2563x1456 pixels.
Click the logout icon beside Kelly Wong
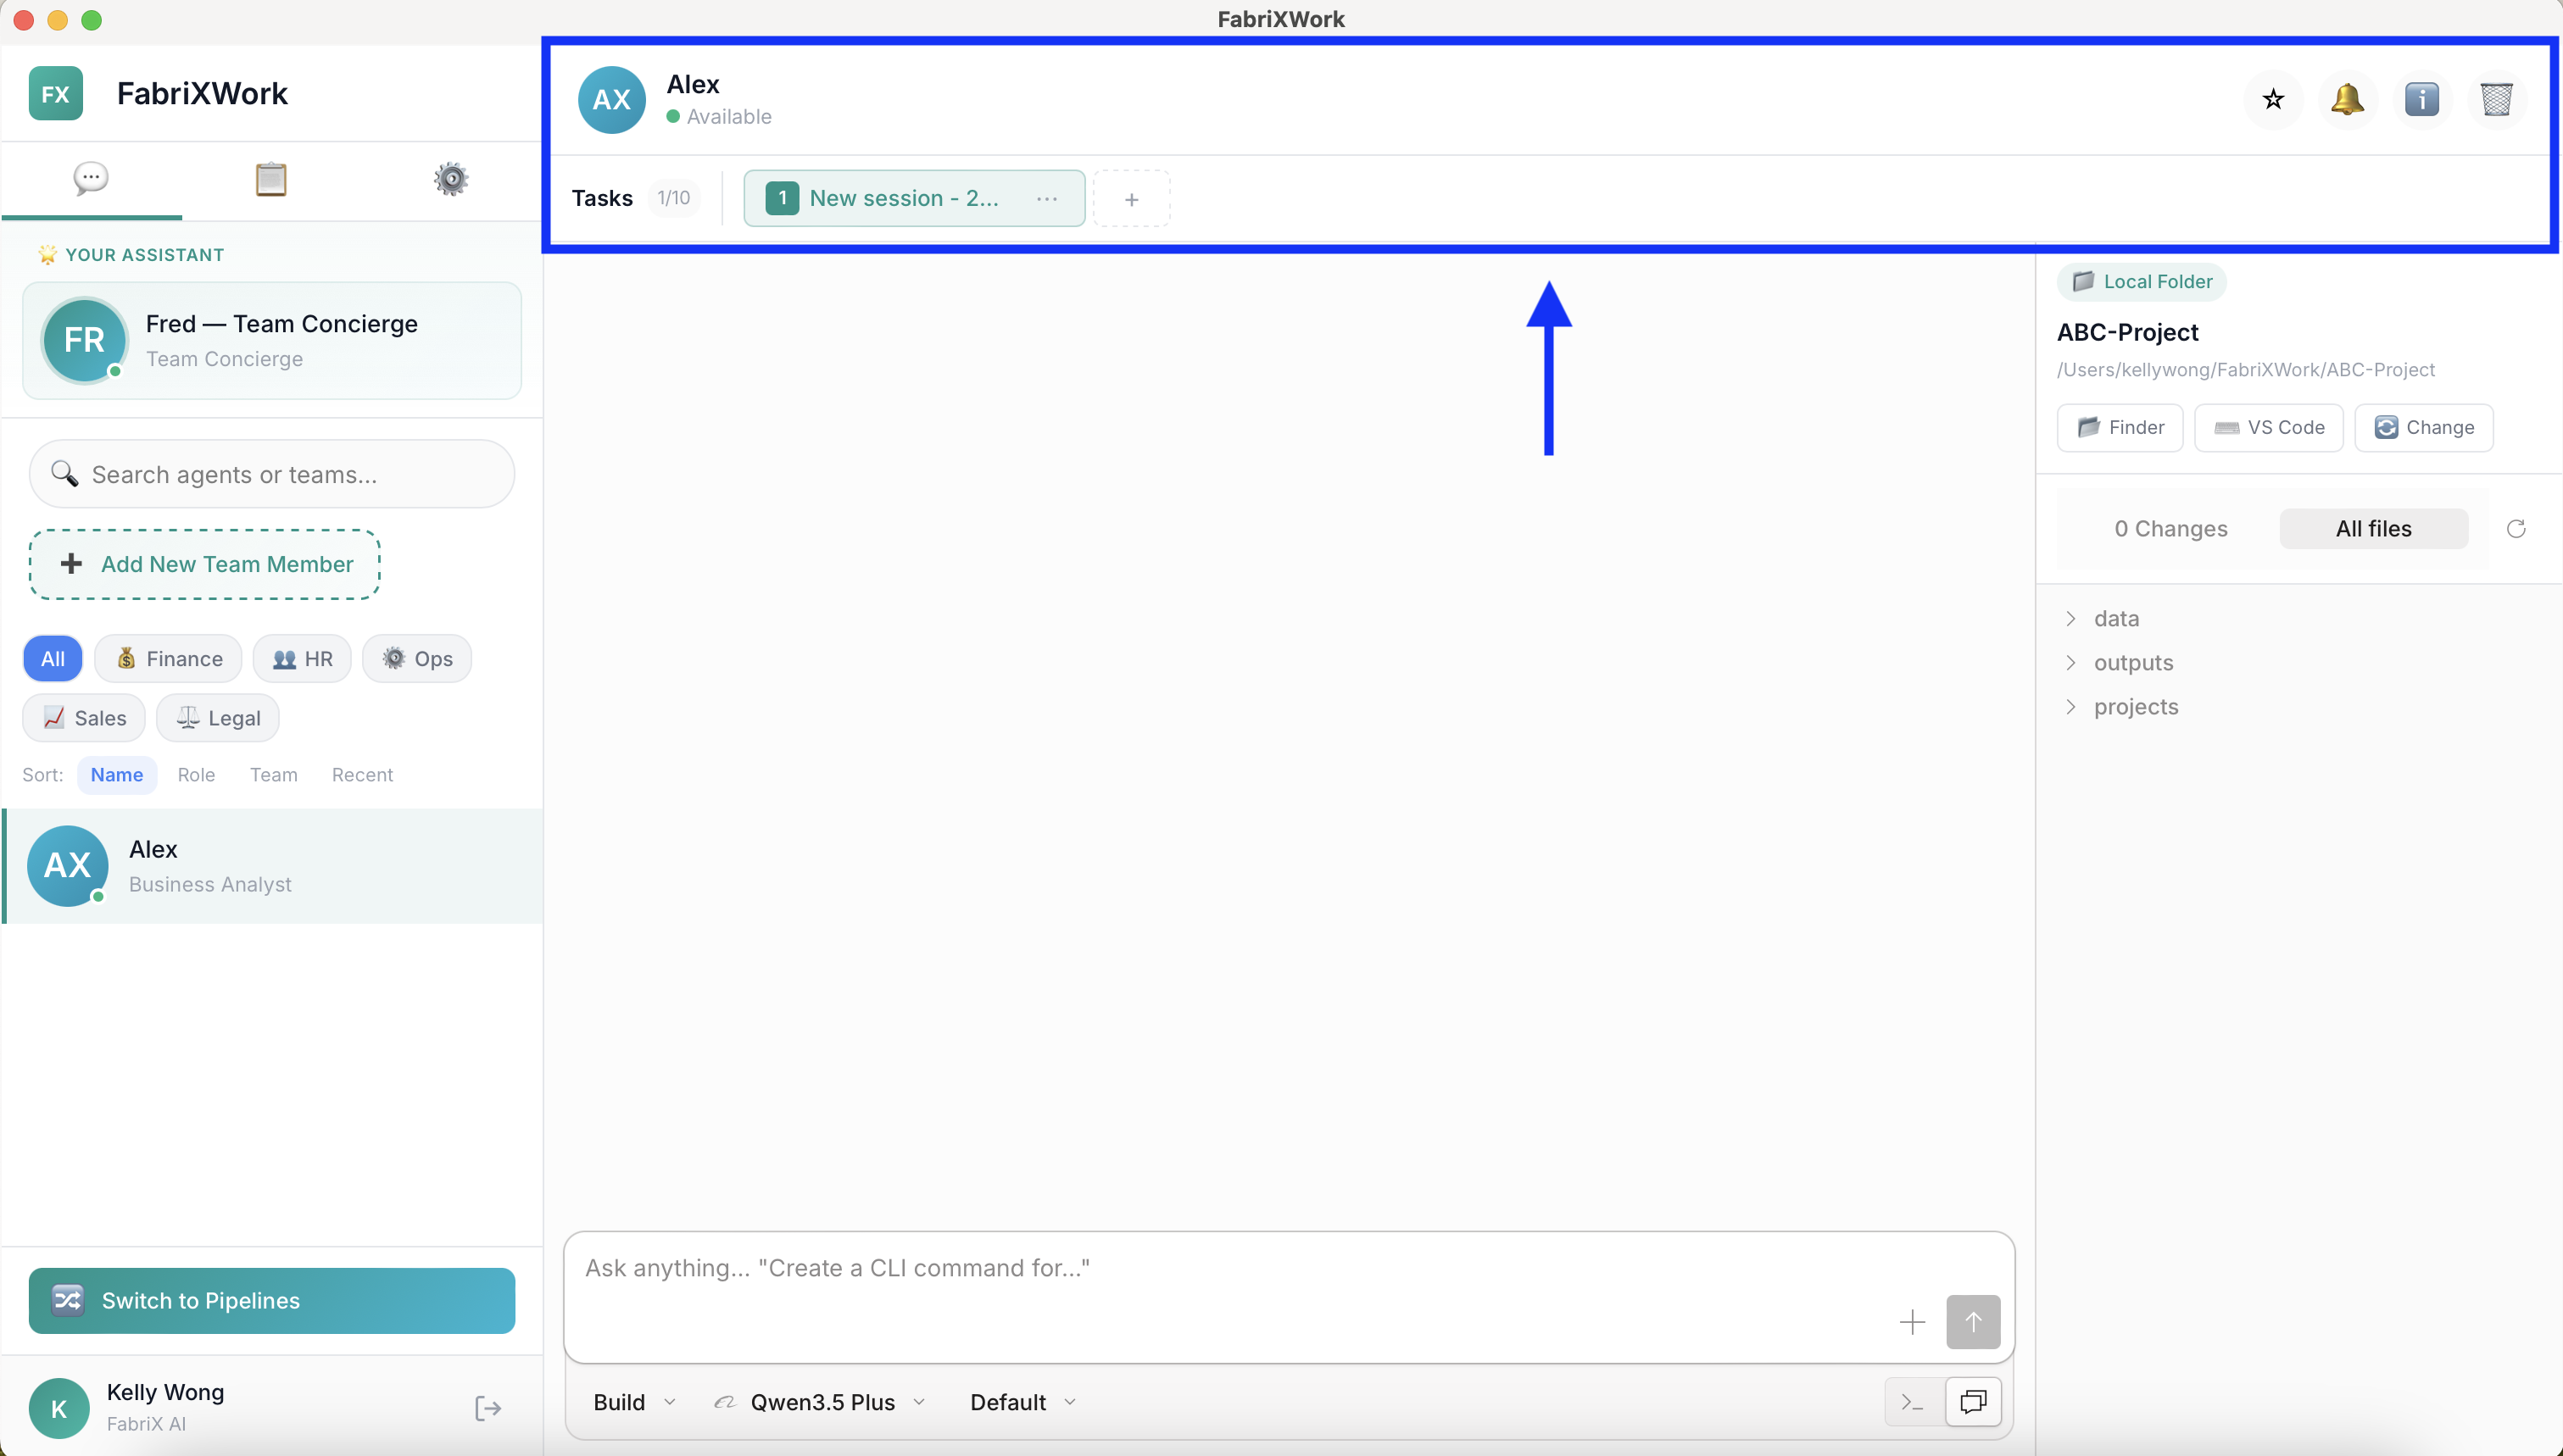(x=488, y=1408)
